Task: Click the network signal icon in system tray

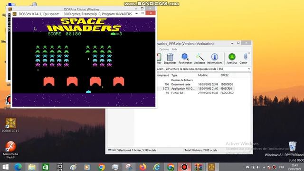Action: click(x=264, y=167)
